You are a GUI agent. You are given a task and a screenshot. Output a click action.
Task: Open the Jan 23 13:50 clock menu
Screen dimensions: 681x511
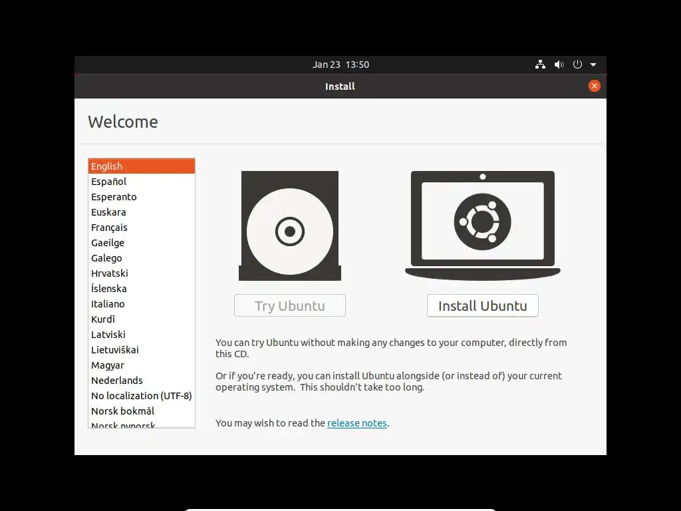point(340,65)
